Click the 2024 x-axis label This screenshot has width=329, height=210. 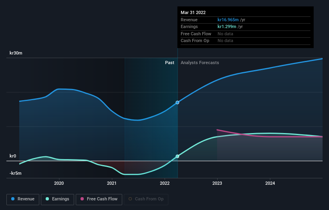click(270, 183)
